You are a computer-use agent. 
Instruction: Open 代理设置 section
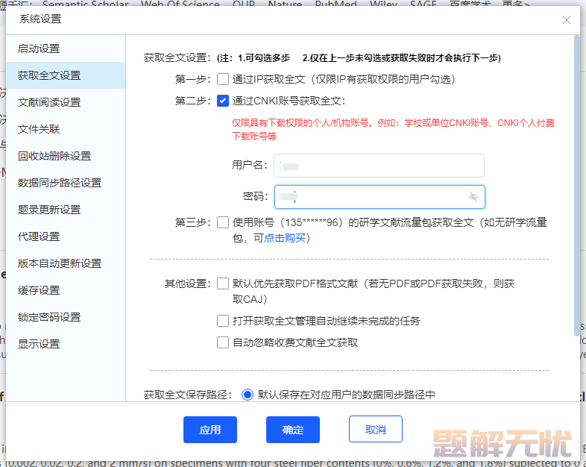tap(66, 236)
